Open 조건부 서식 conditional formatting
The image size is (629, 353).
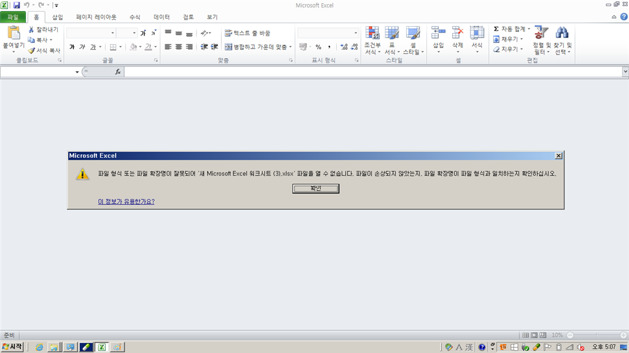tap(372, 40)
